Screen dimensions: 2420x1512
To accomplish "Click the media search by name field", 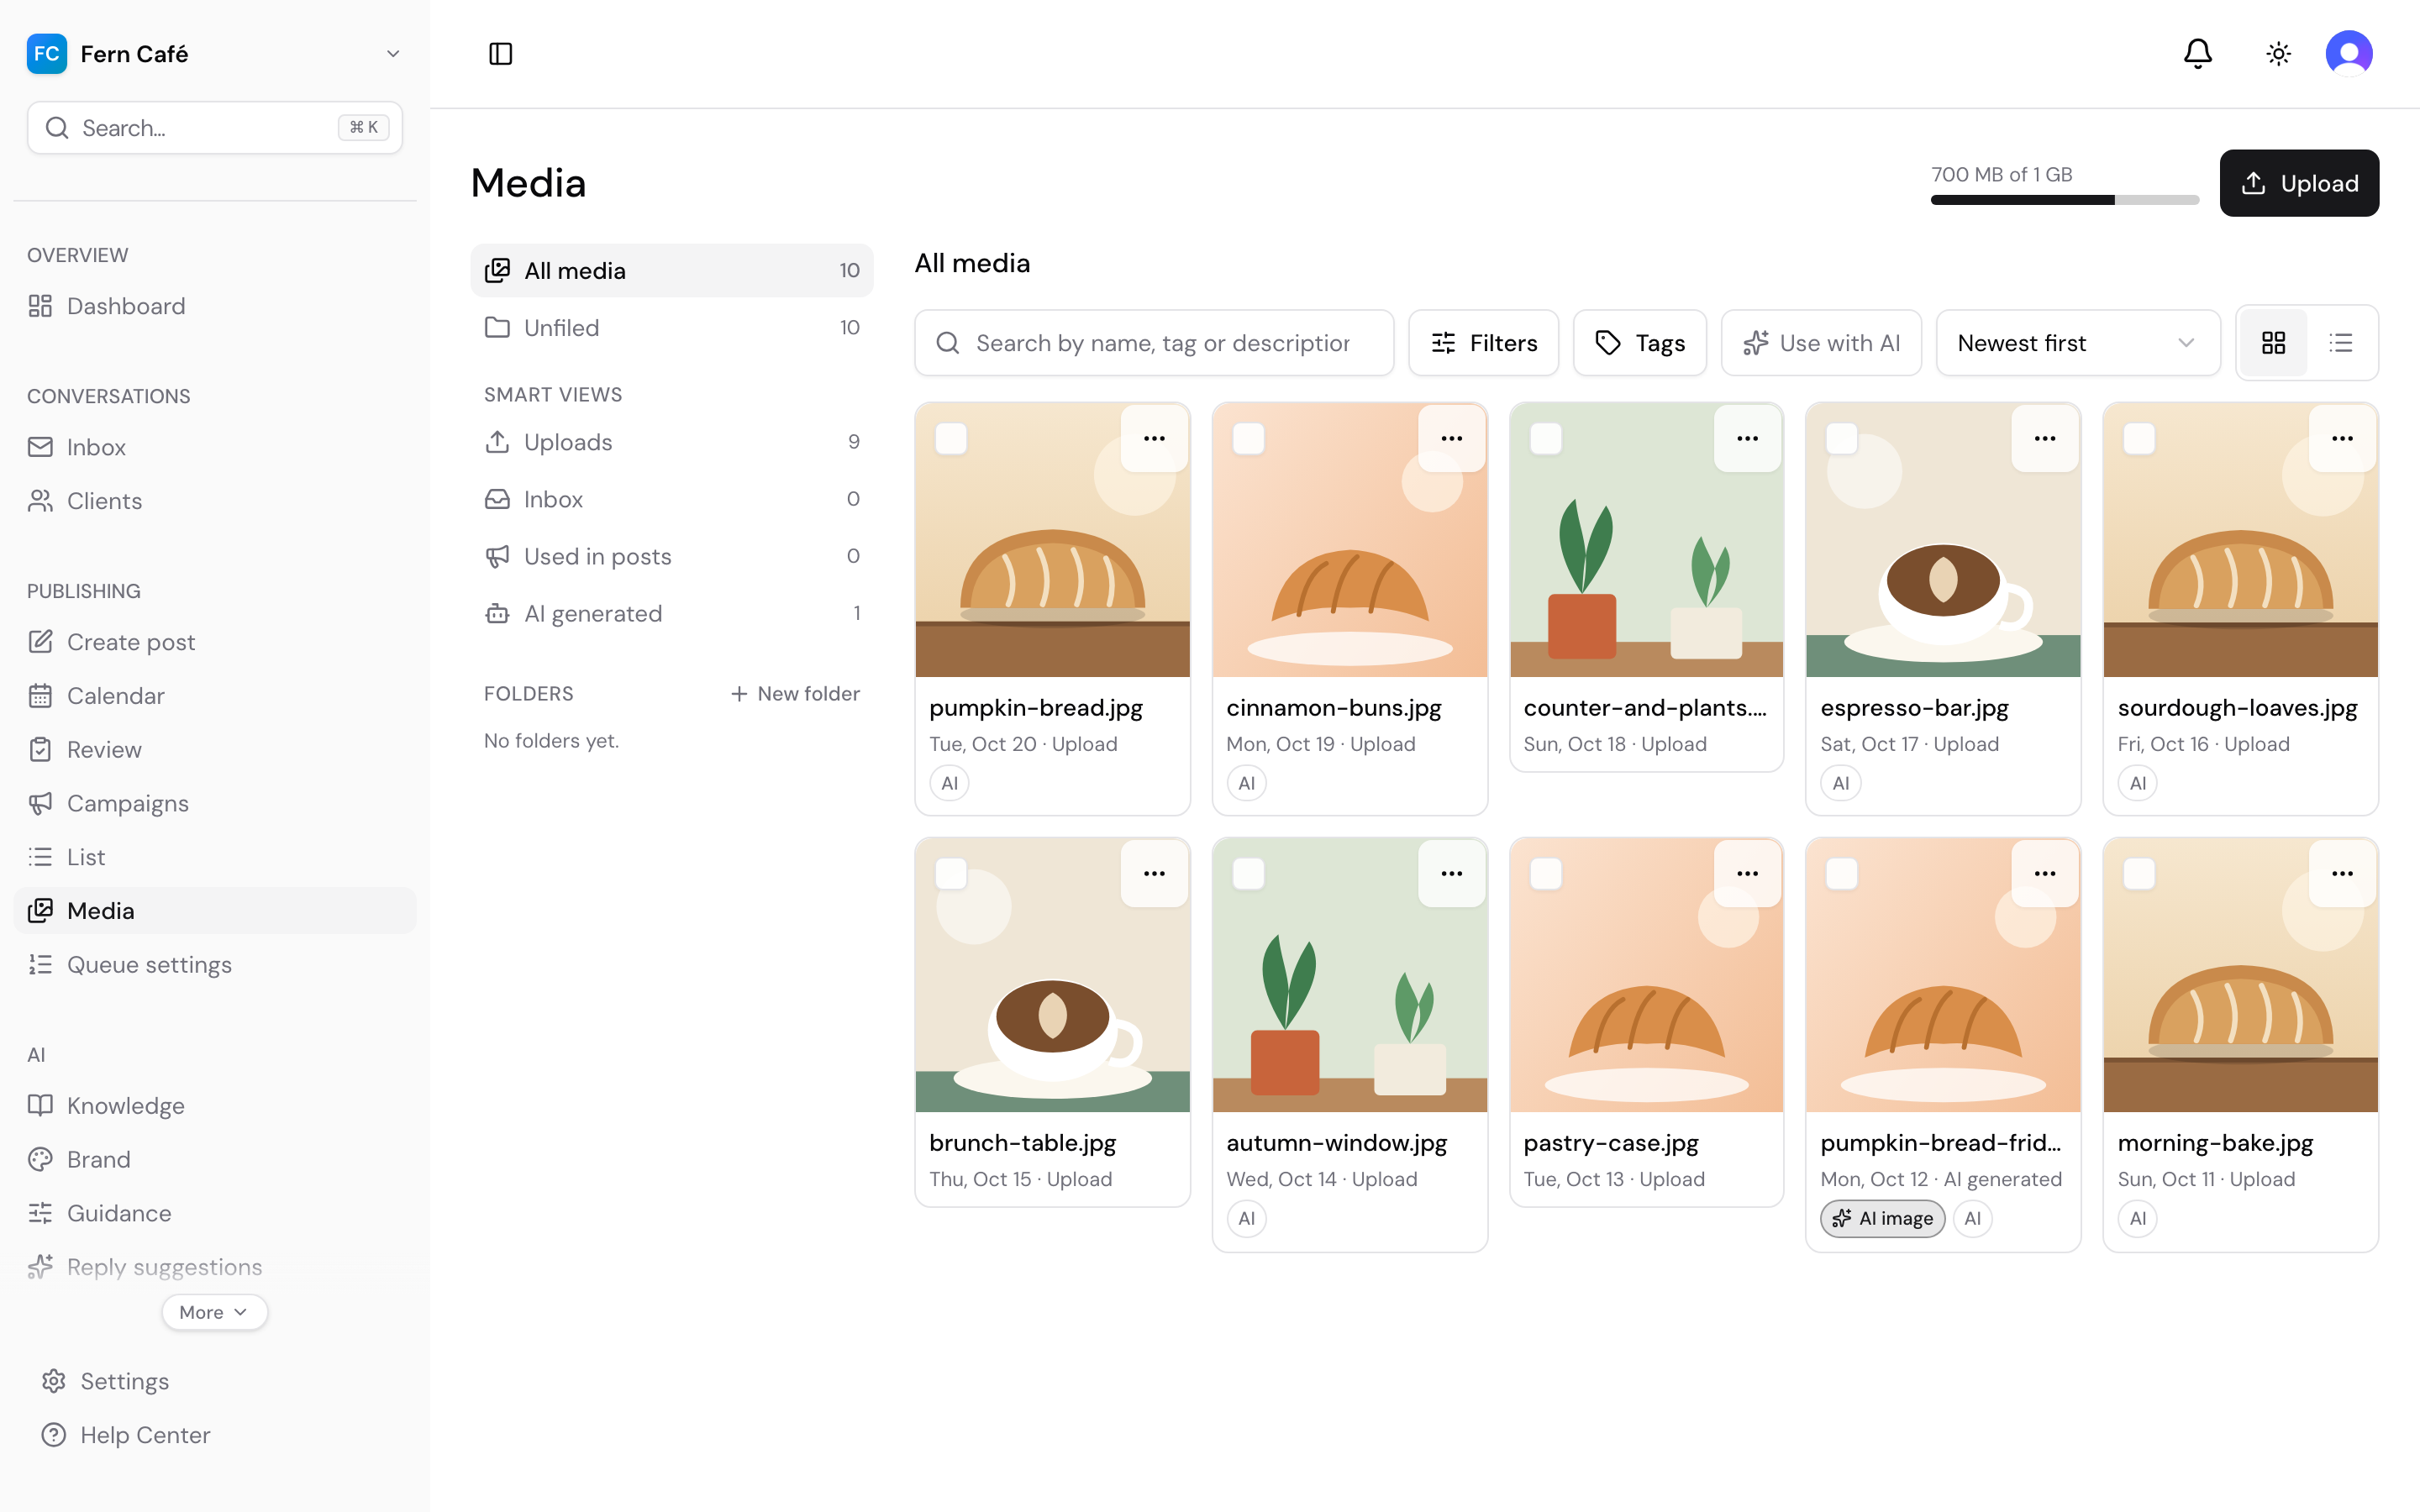I will click(x=1153, y=343).
